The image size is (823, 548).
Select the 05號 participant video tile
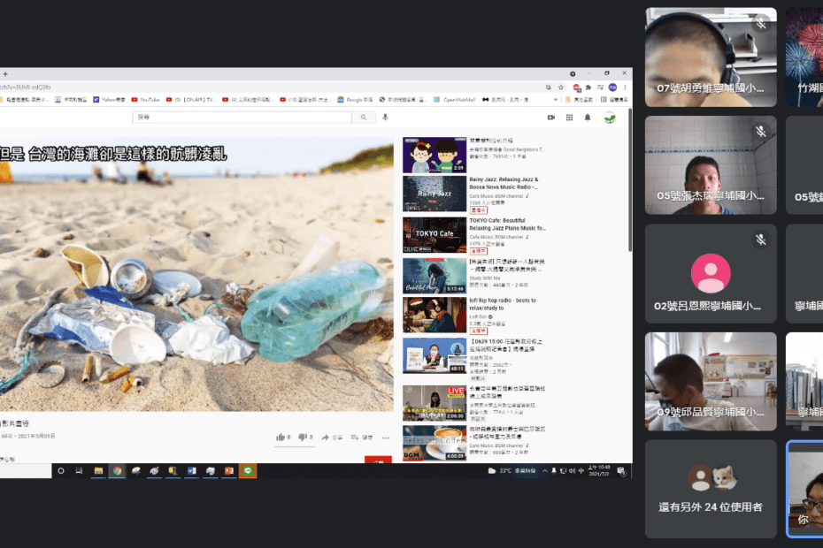[x=711, y=165]
